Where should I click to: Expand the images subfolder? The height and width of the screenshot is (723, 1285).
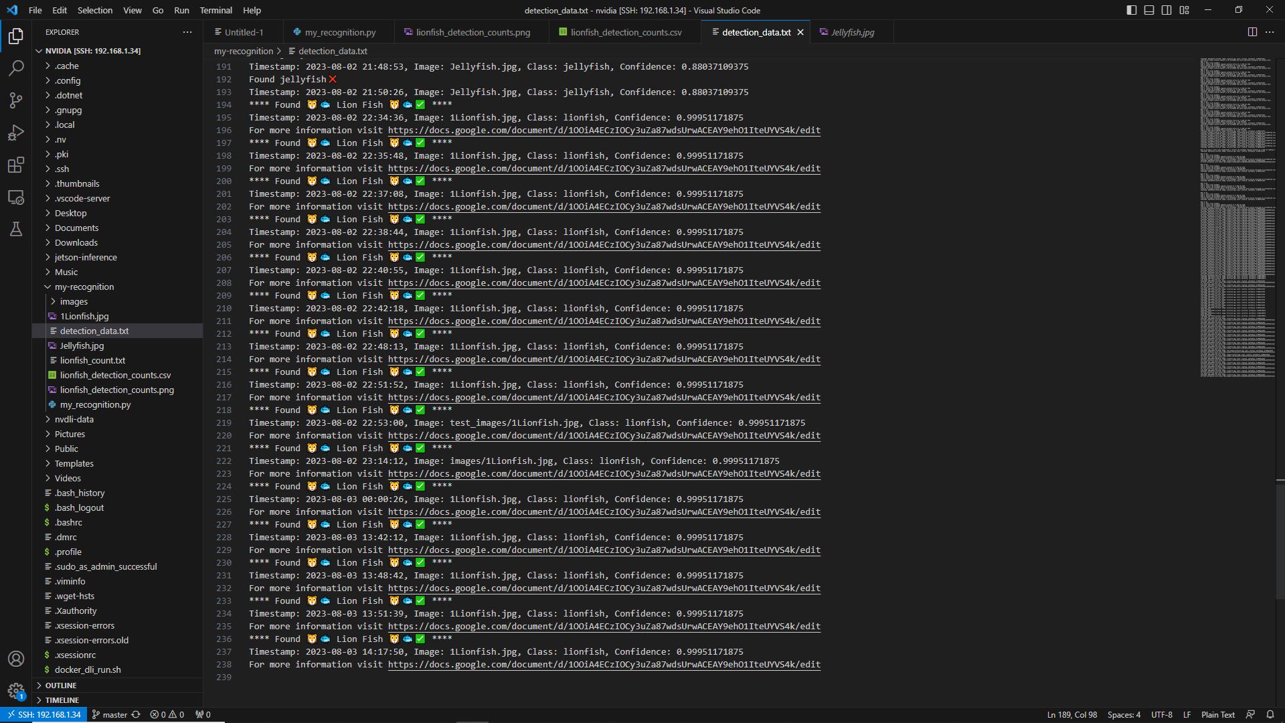pos(117,301)
